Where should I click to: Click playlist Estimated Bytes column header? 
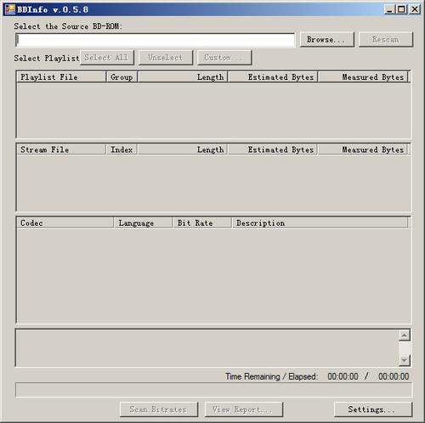[273, 76]
